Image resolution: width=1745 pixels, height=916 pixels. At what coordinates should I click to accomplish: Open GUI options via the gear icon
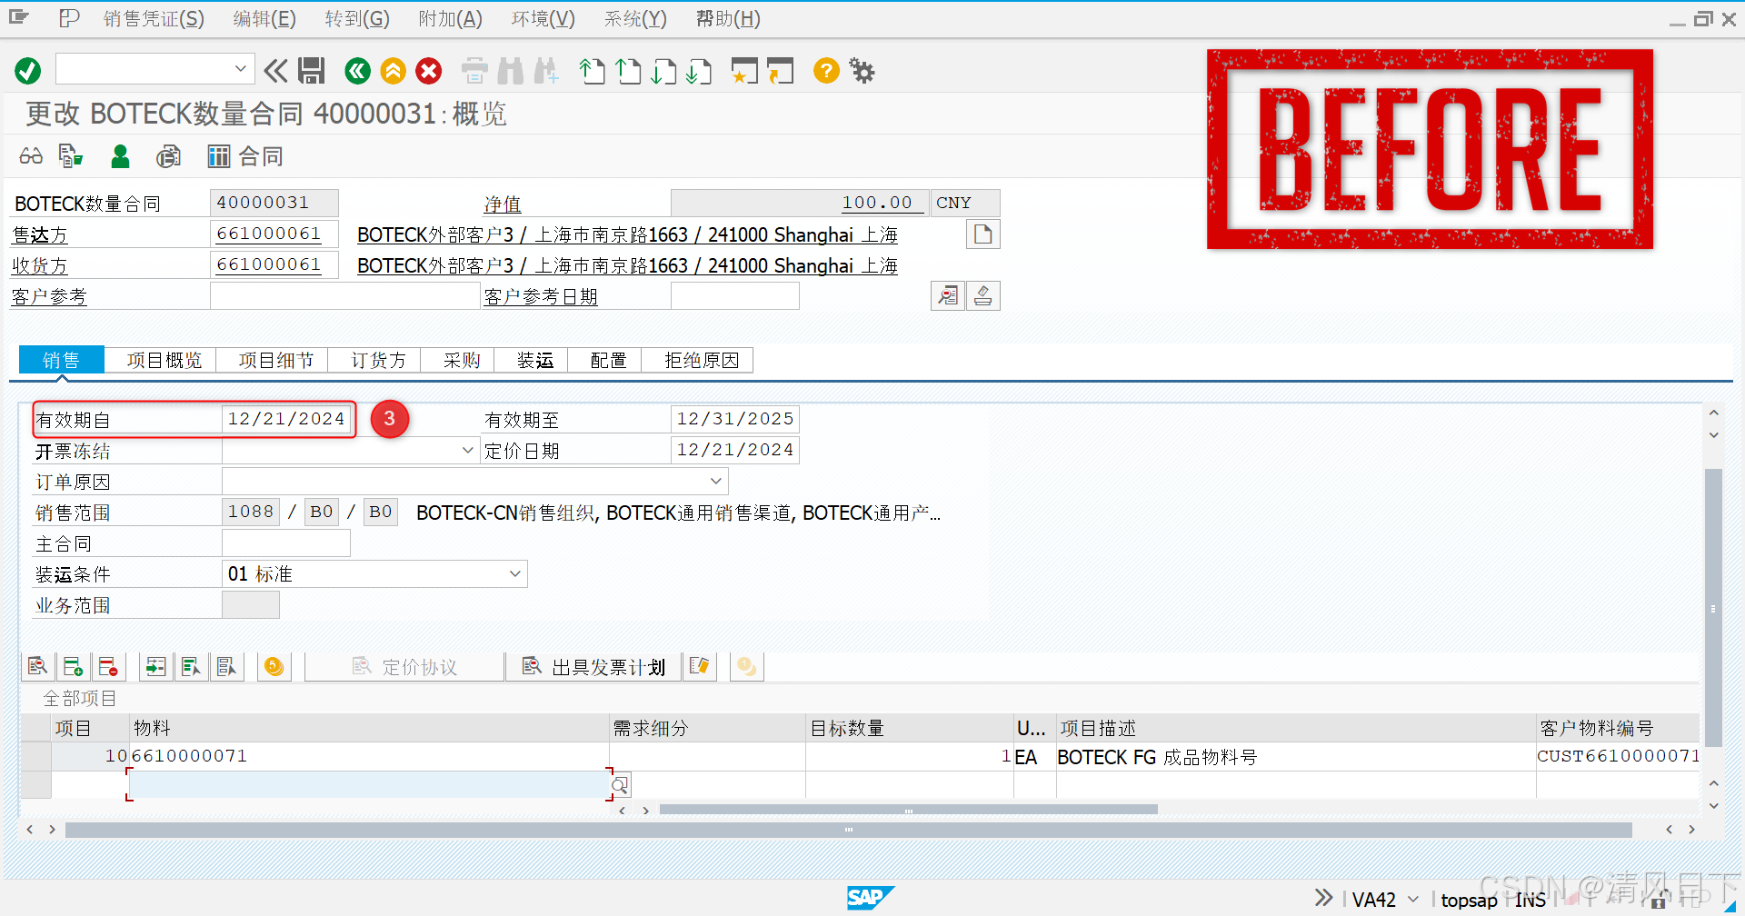[860, 70]
